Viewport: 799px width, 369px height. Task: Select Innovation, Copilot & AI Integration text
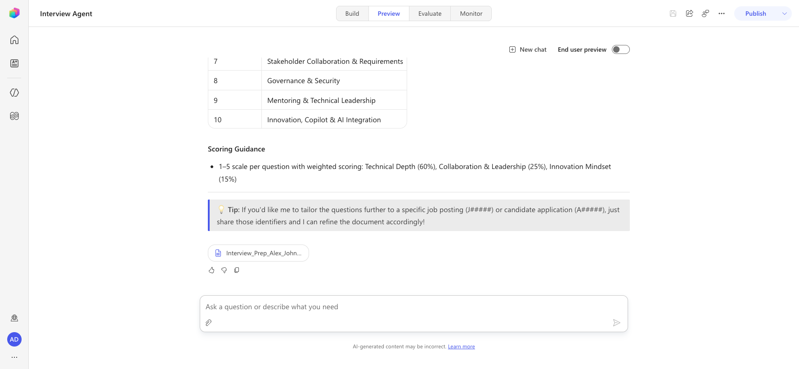click(324, 120)
